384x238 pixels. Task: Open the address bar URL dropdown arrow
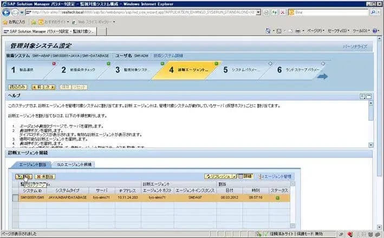pyautogui.click(x=258, y=12)
